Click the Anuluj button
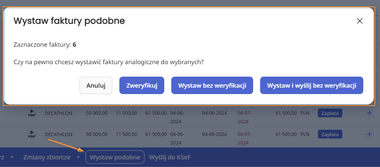 point(96,86)
